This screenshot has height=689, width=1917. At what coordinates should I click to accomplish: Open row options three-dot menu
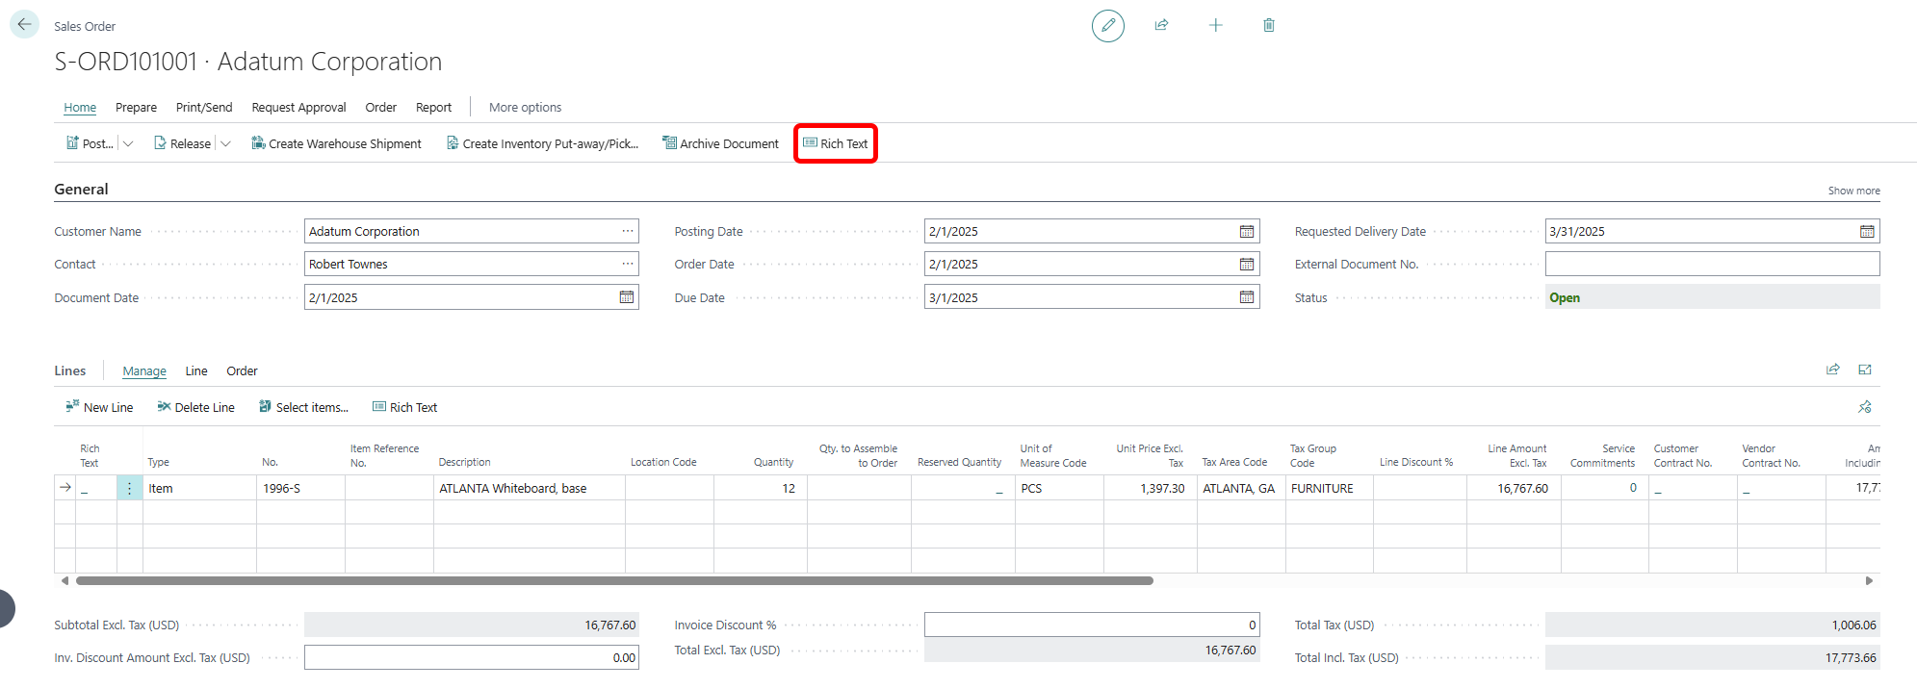pos(129,488)
